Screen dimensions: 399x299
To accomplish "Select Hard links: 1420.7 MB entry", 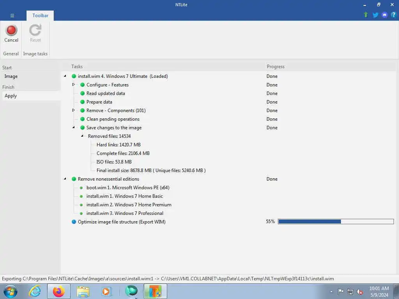I will pos(118,145).
